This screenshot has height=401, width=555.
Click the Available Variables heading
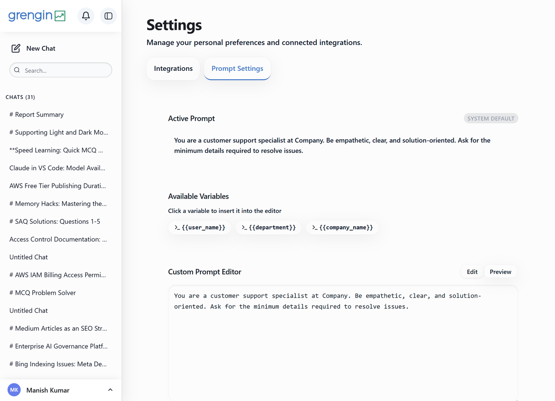[x=199, y=196]
